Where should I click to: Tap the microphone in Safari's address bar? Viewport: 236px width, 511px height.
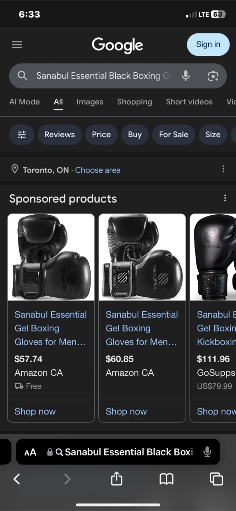(207, 452)
